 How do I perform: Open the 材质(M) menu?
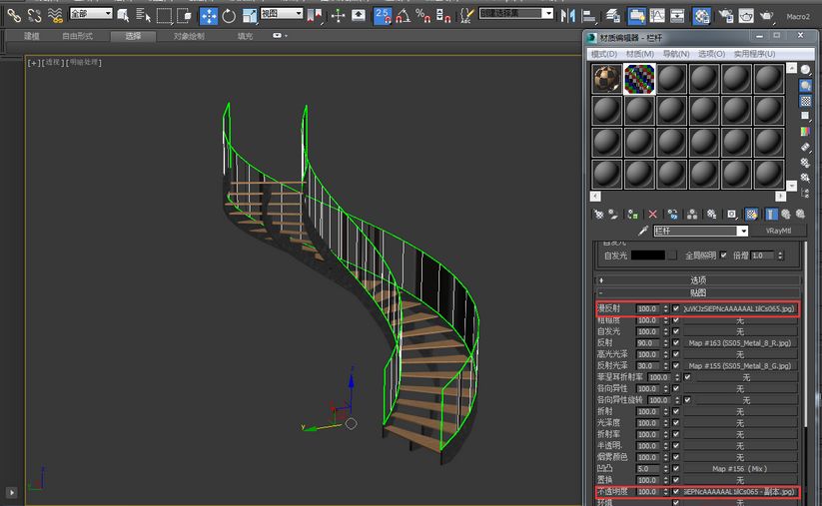click(x=639, y=54)
